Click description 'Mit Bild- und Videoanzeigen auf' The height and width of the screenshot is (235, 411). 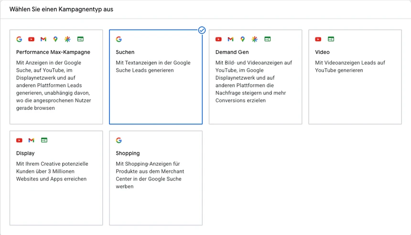click(x=253, y=82)
